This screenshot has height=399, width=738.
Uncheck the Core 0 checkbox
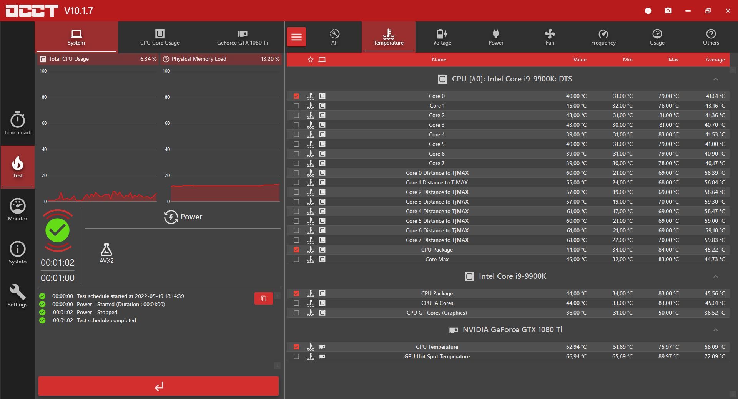pyautogui.click(x=296, y=96)
